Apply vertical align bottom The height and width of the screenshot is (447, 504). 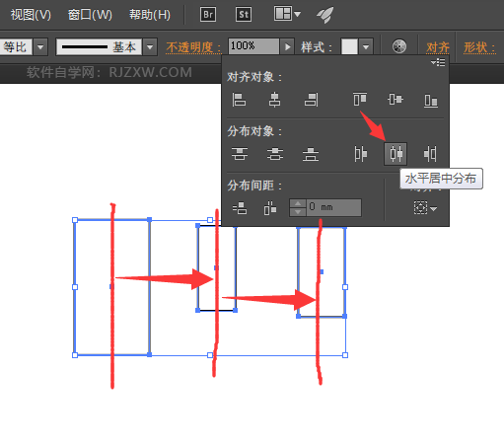tap(431, 100)
